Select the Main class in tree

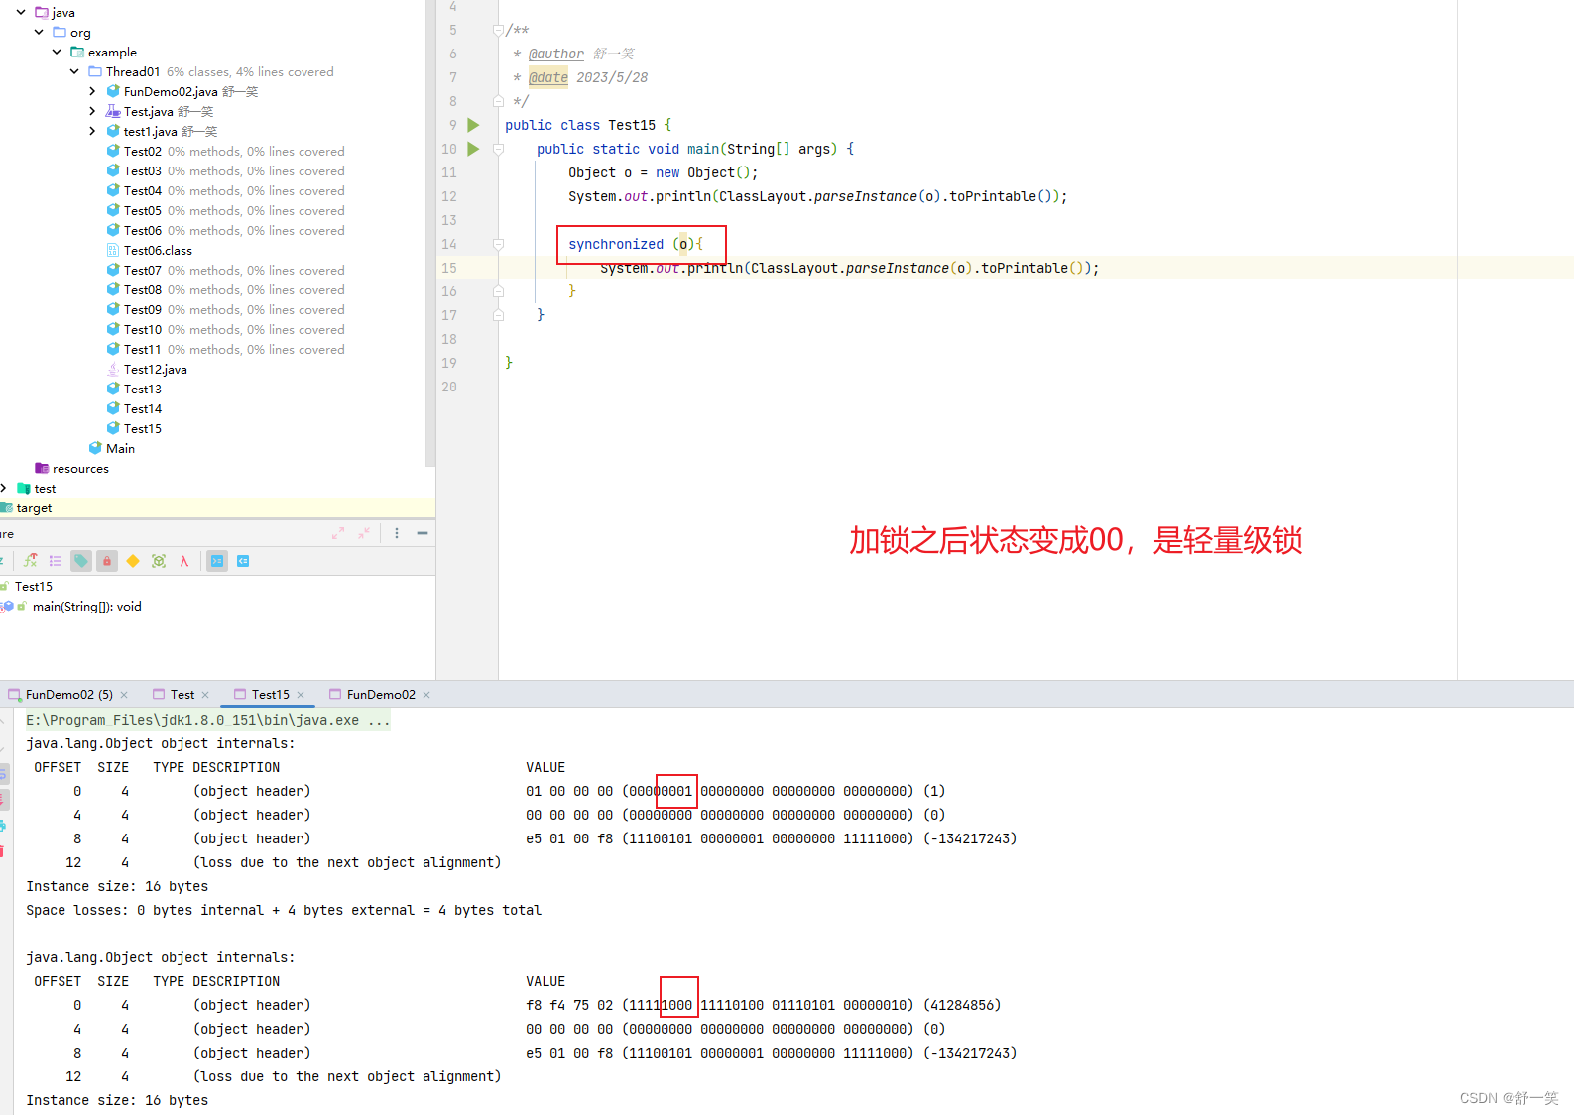[120, 448]
